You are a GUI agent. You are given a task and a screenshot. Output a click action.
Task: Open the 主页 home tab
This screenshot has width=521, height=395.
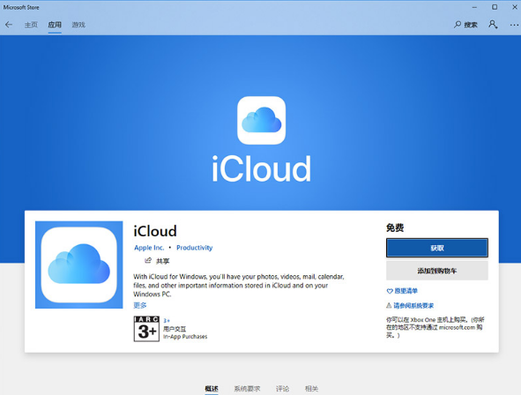click(x=31, y=25)
